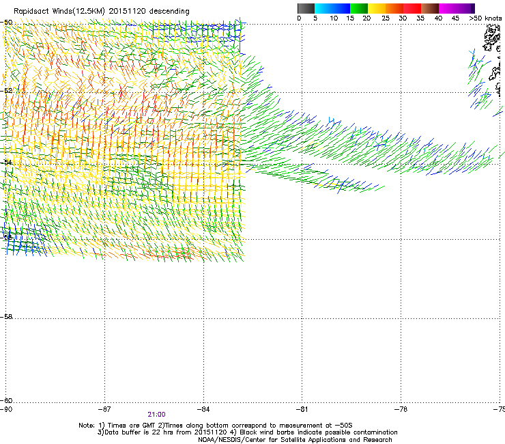The image size is (505, 444).
Task: Click the -78 longitude axis label
Action: pos(401,409)
